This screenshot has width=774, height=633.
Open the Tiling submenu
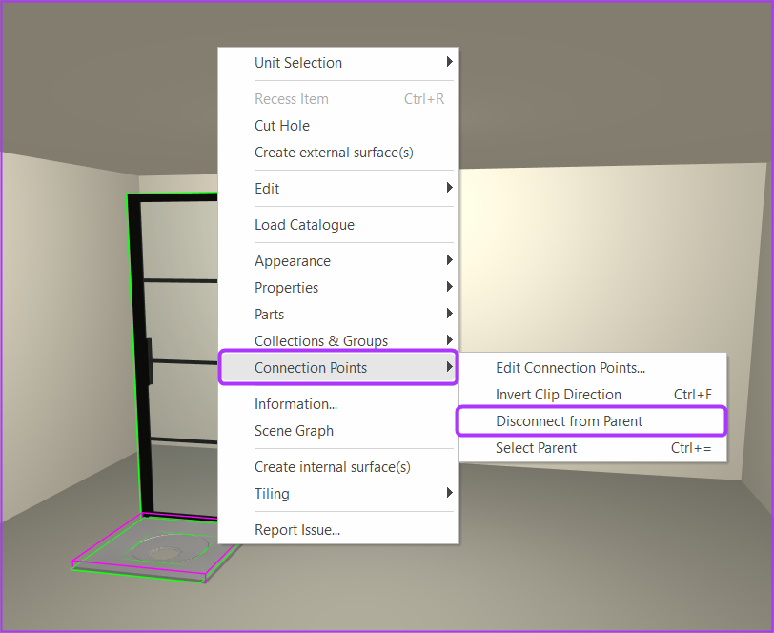(x=338, y=493)
